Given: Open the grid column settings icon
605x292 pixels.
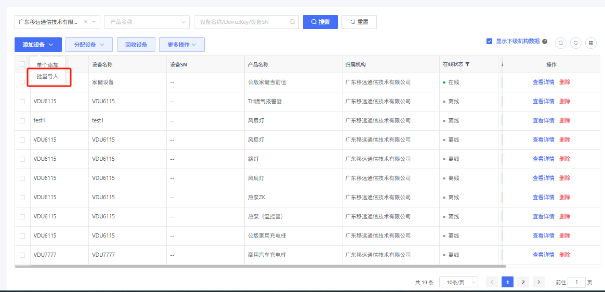Looking at the screenshot, I should pos(590,43).
